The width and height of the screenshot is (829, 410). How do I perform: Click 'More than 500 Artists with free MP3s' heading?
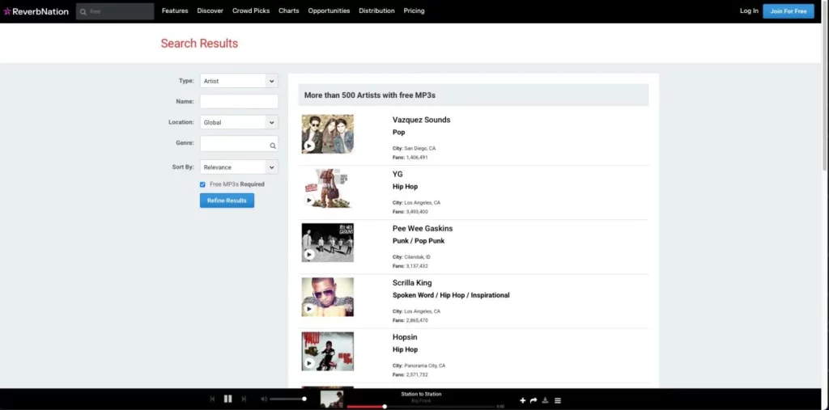(369, 95)
